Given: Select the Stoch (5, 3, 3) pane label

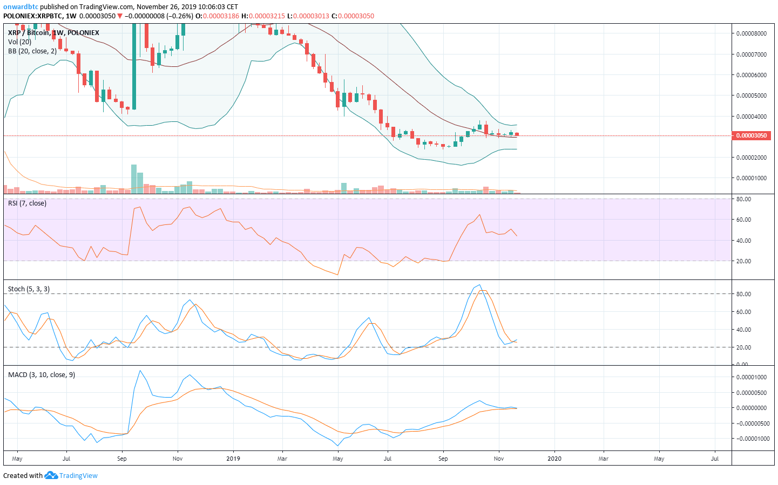Looking at the screenshot, I should point(29,289).
